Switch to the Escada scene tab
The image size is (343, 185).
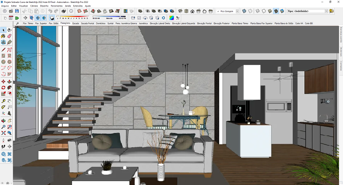coord(75,23)
